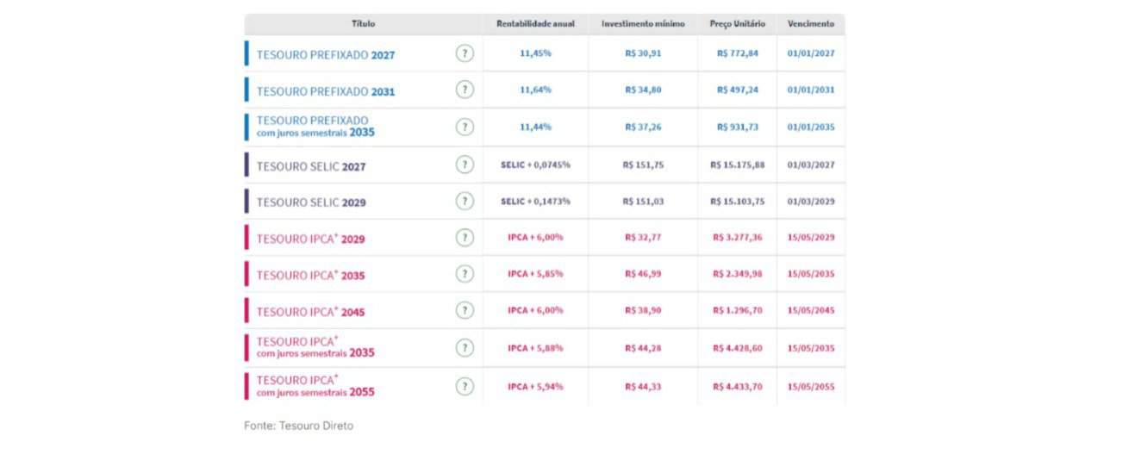Click the 11,64% rentabilidade cell
Viewport: 1135px width, 473px height.
tap(535, 90)
